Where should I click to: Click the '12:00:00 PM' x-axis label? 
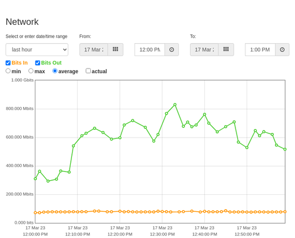click(35, 234)
